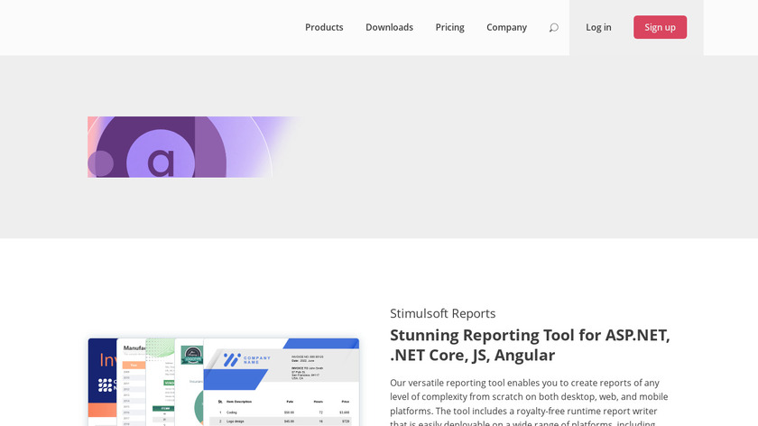Click the search magnifier icon
This screenshot has height=426, width=758.
coord(554,28)
